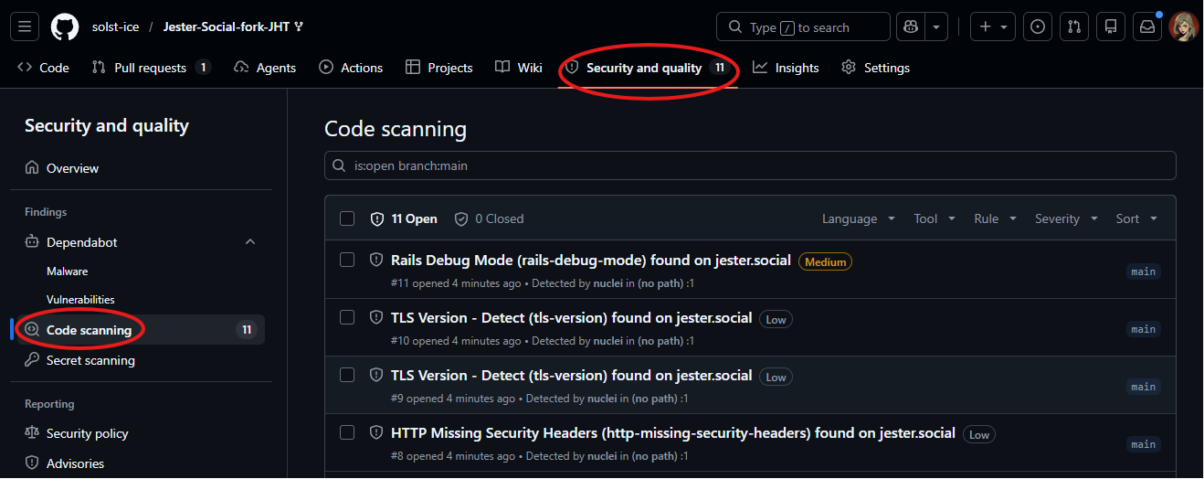Switch to the Insights tab
The image size is (1204, 479).
coord(786,68)
